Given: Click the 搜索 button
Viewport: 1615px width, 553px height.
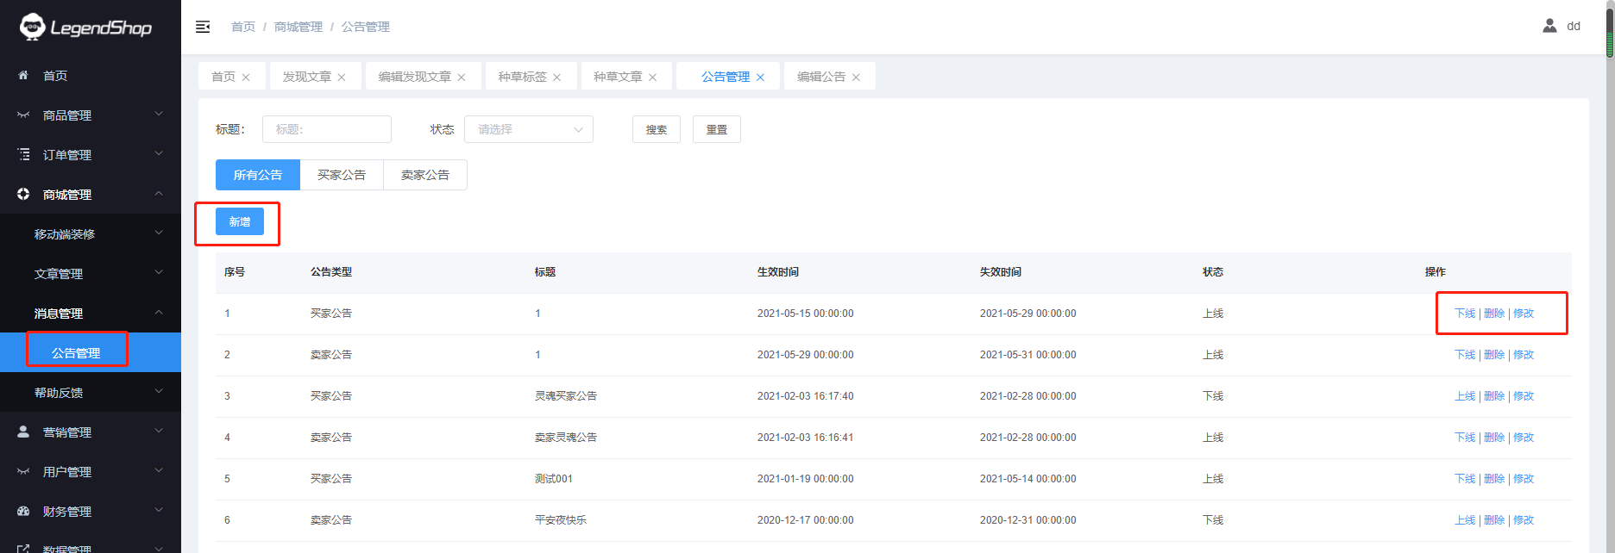Looking at the screenshot, I should [656, 129].
